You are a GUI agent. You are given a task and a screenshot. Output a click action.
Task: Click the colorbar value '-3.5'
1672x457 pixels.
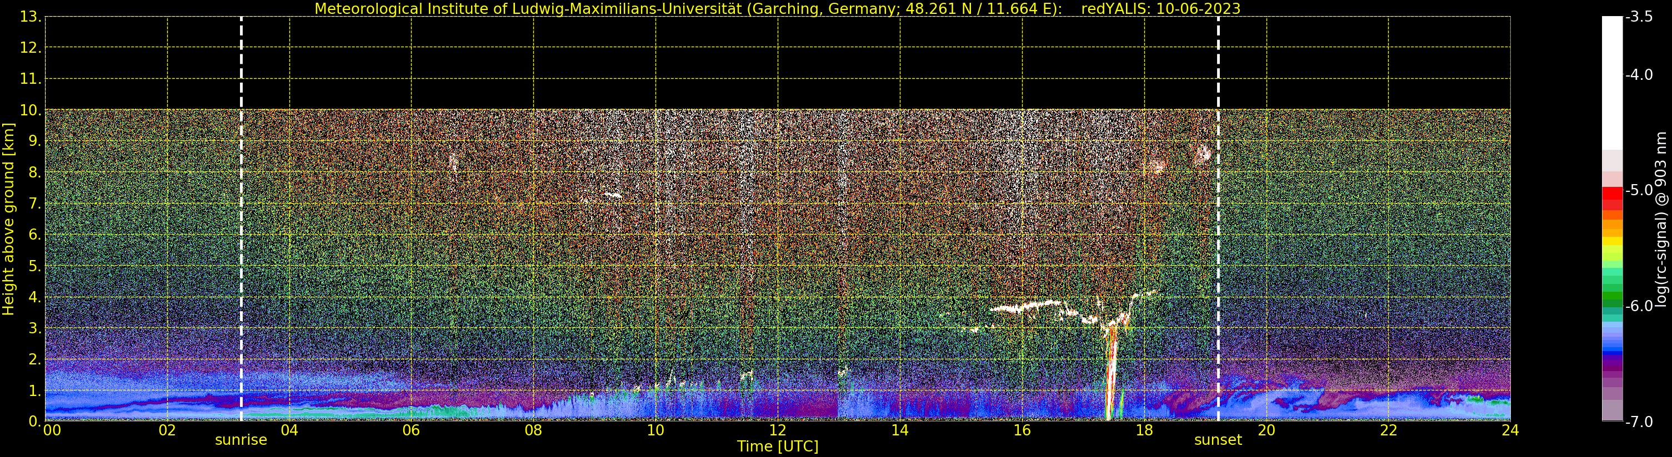(x=1640, y=17)
